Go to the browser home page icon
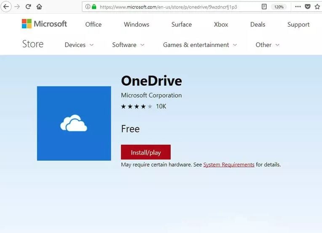 tap(39, 7)
